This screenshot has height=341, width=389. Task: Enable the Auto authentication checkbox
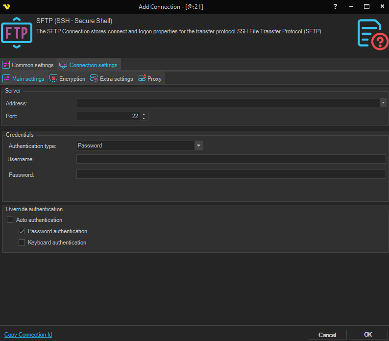[x=10, y=220]
